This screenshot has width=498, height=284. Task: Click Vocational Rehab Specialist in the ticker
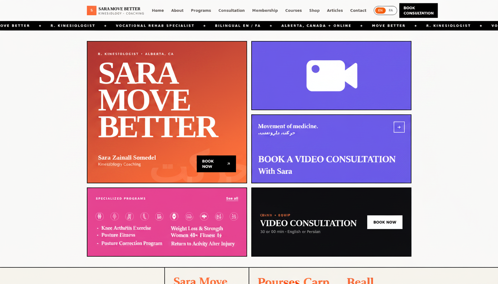click(155, 26)
